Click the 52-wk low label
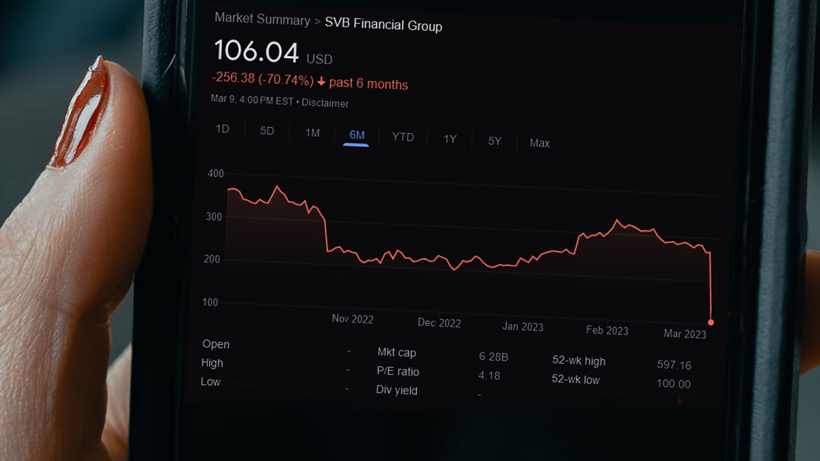Screen dimensions: 820x461 [x=575, y=379]
